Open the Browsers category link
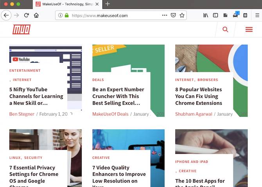Image resolution: width=262 pixels, height=187 pixels. [208, 80]
